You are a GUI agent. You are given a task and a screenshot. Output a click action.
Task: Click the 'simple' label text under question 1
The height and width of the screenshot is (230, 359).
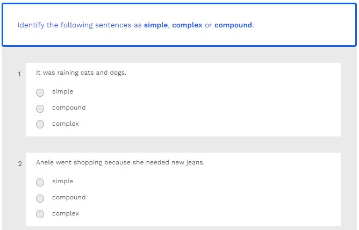pyautogui.click(x=62, y=92)
